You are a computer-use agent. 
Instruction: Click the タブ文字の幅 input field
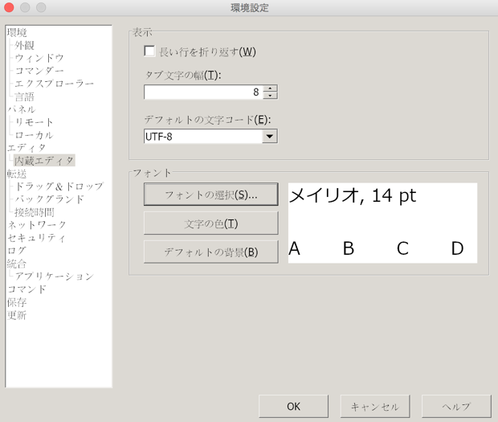point(203,92)
